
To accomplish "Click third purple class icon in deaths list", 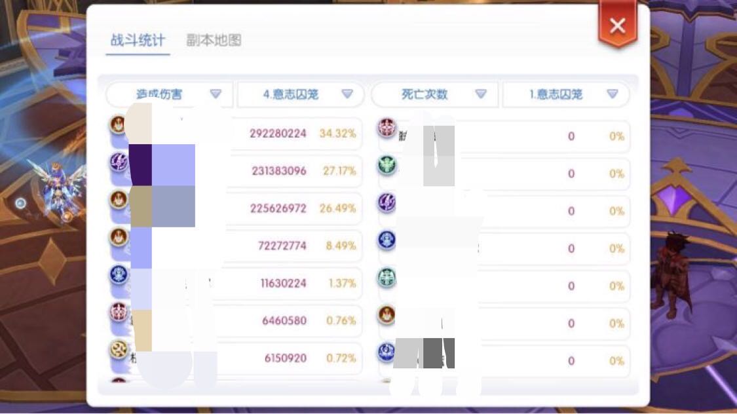I will 387,202.
